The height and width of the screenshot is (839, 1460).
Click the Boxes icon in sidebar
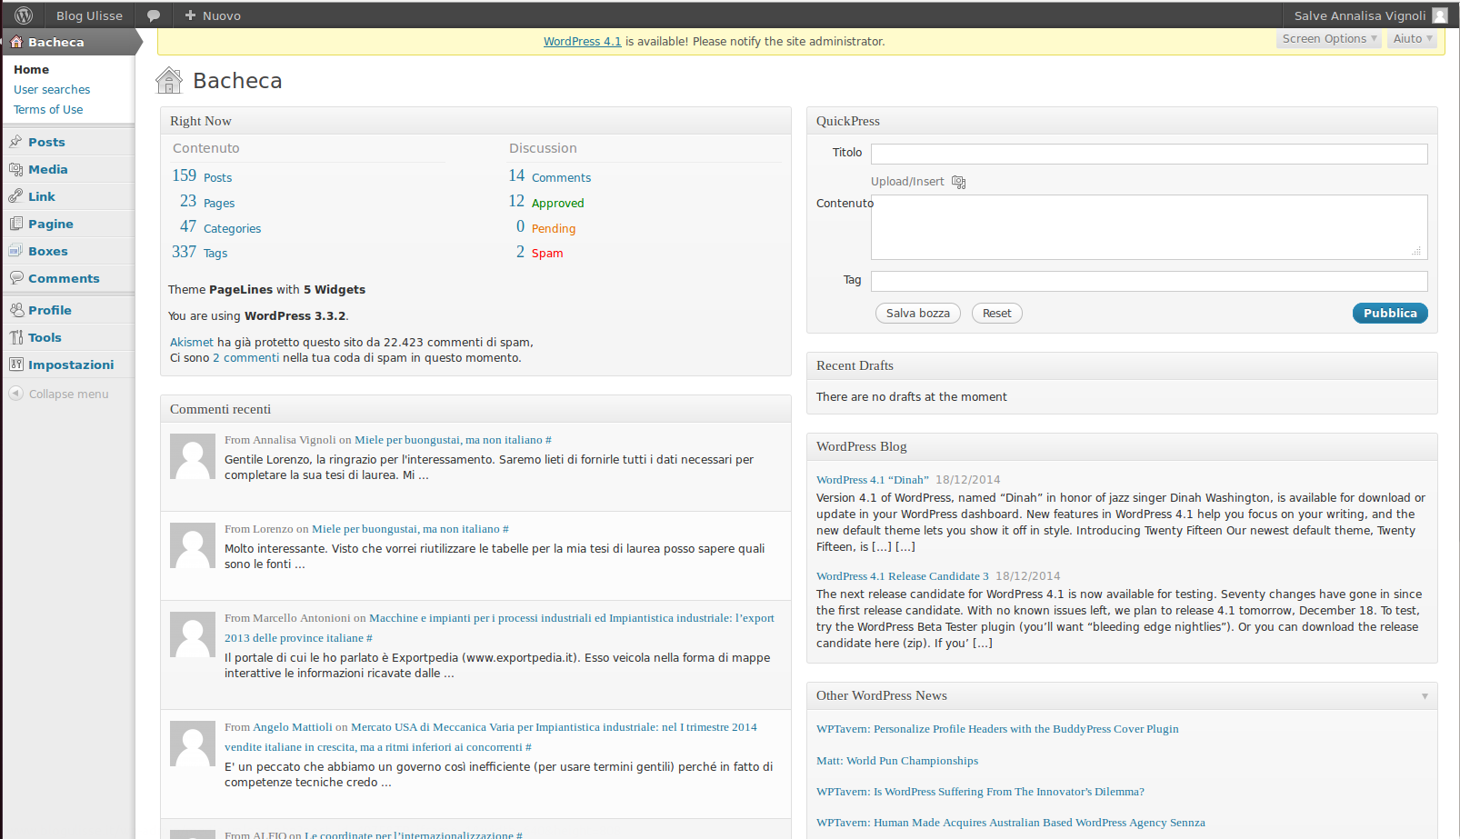coord(16,251)
